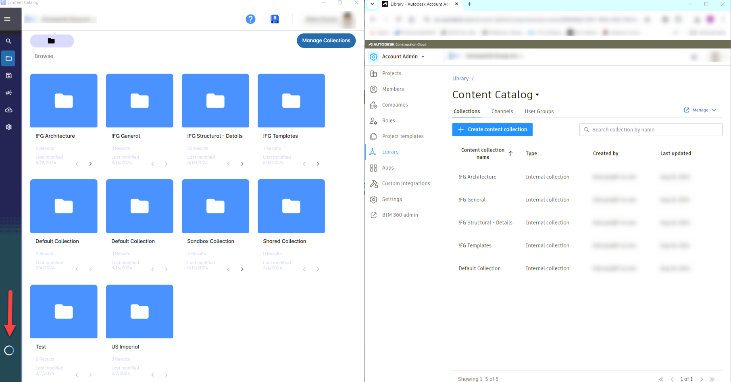Switch to the Channels tab
The width and height of the screenshot is (731, 382).
click(502, 111)
